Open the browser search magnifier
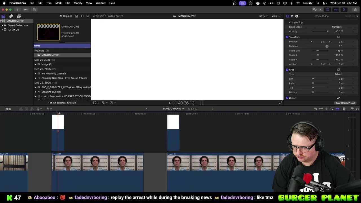The width and height of the screenshot is (361, 203). click(x=88, y=16)
